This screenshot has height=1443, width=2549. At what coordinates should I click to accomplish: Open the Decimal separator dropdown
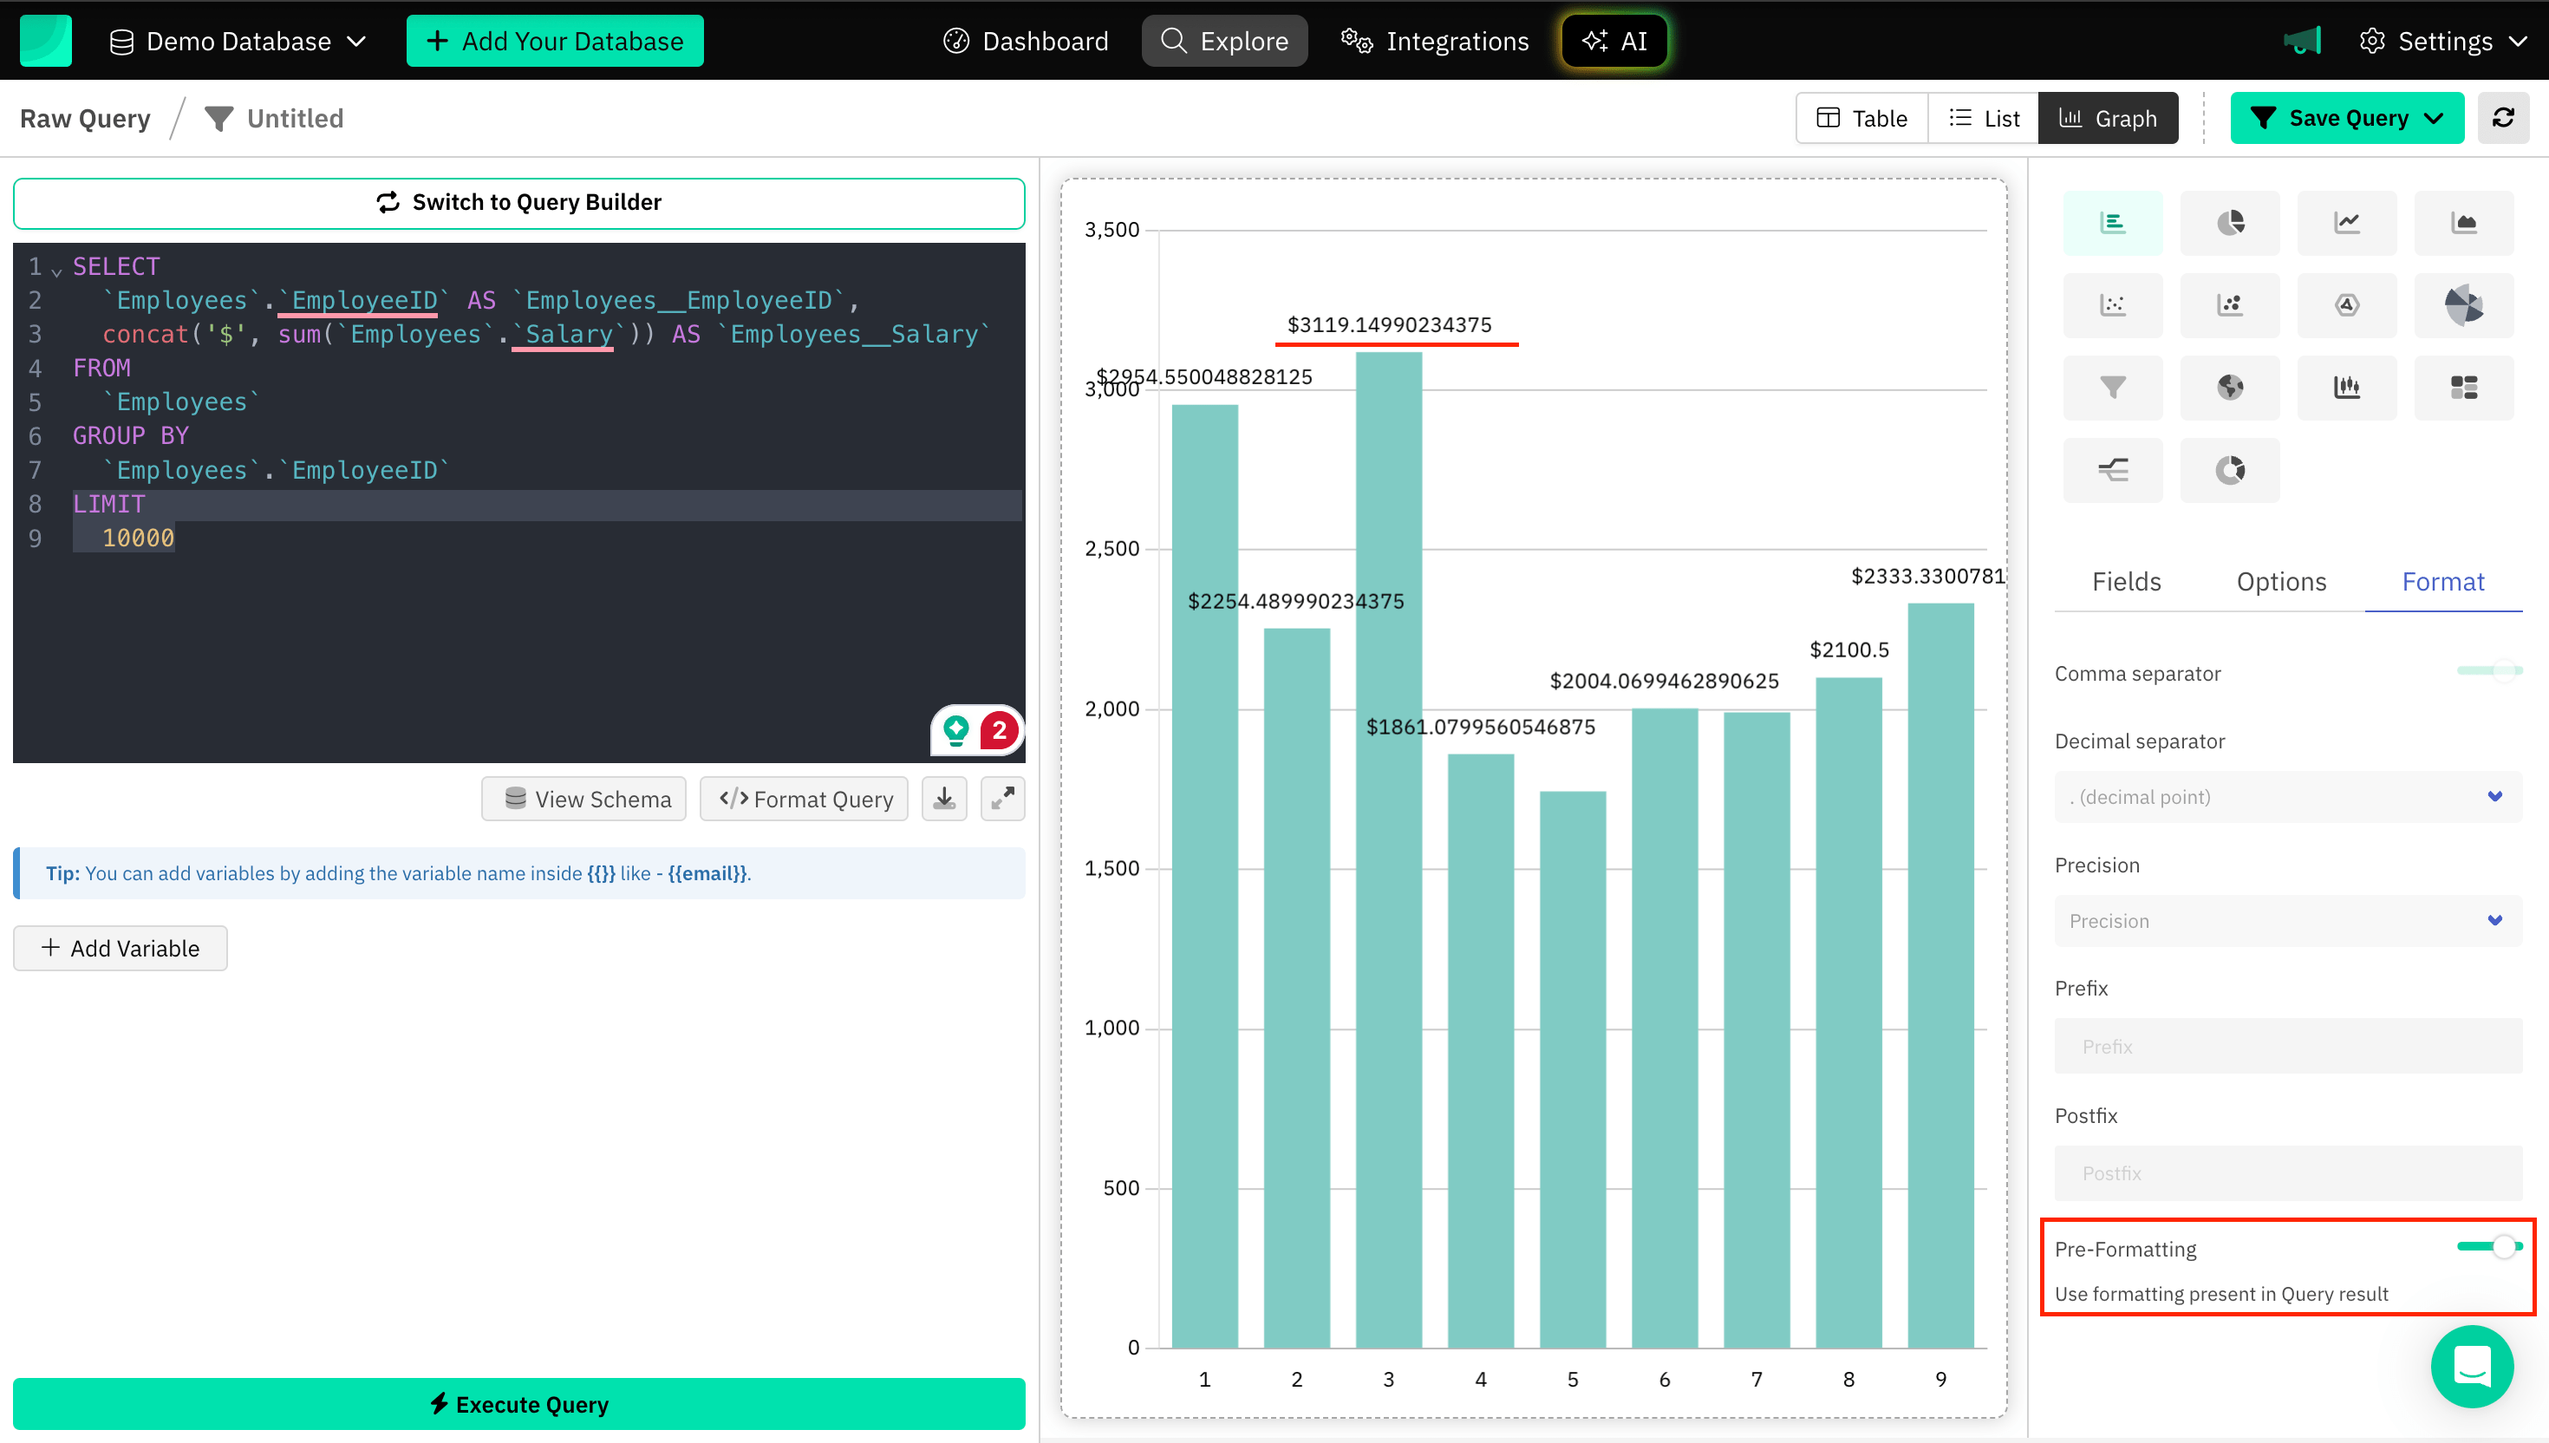point(2286,797)
